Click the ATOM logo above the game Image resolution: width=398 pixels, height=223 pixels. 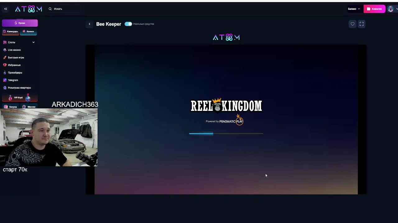coord(226,37)
